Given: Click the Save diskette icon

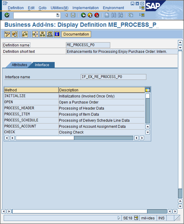Looking at the screenshot, I should pyautogui.click(x=73, y=15).
